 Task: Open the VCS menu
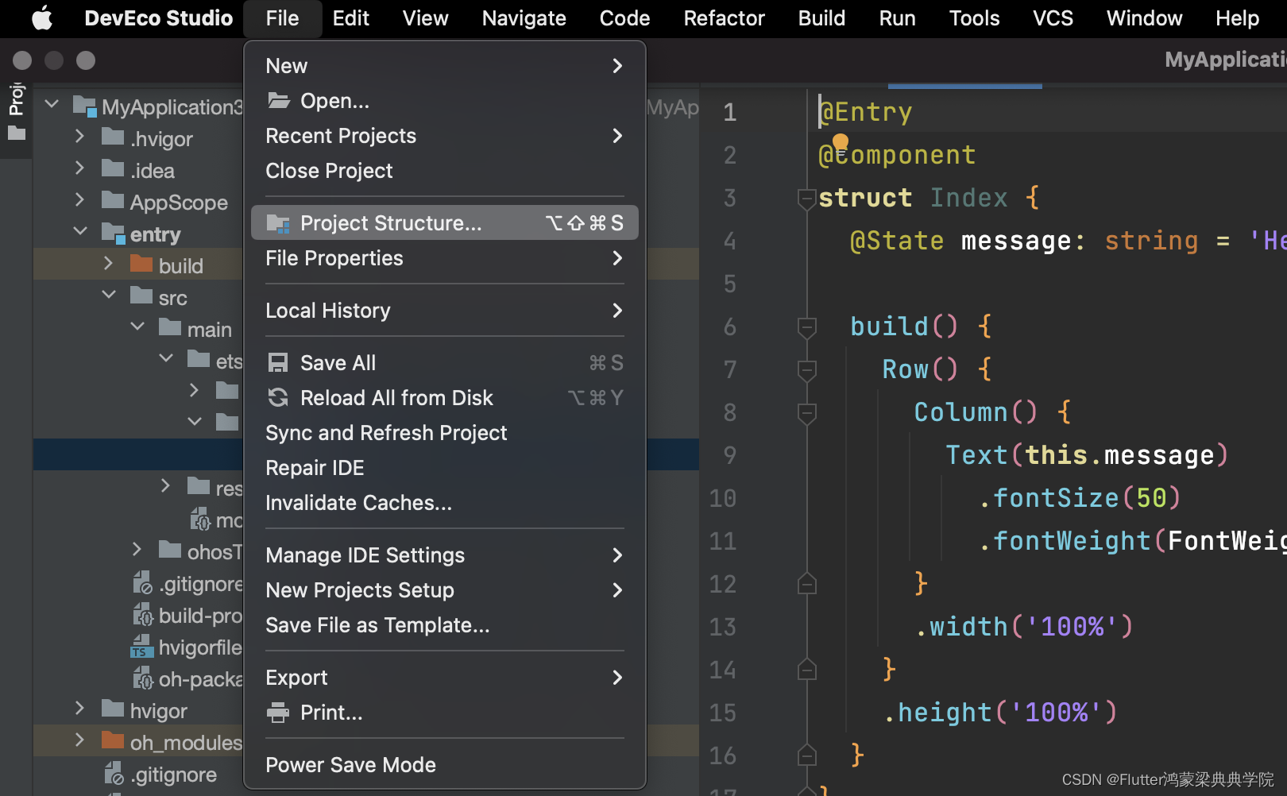pos(1053,18)
